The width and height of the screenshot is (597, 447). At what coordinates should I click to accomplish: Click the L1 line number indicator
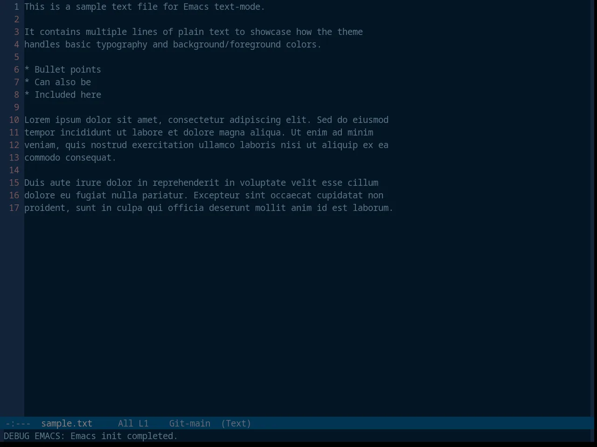point(144,423)
